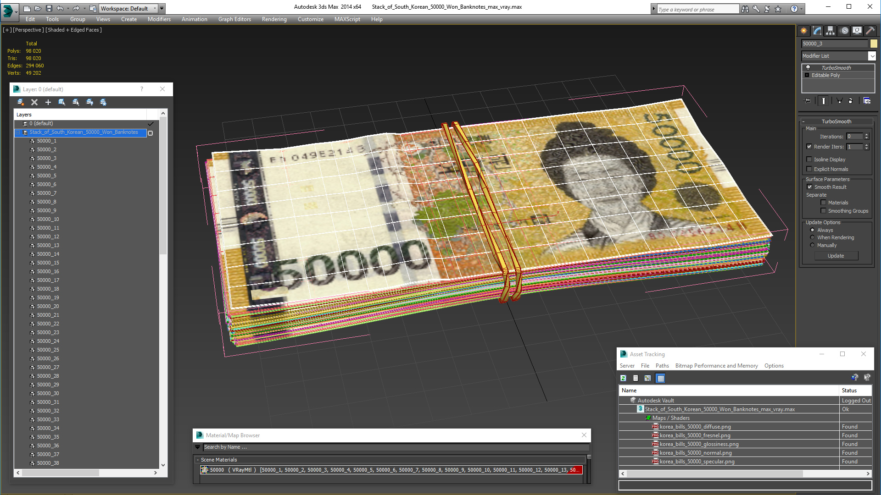Open the Modify command panel tab
Screen dimensions: 881x495
pos(817,31)
